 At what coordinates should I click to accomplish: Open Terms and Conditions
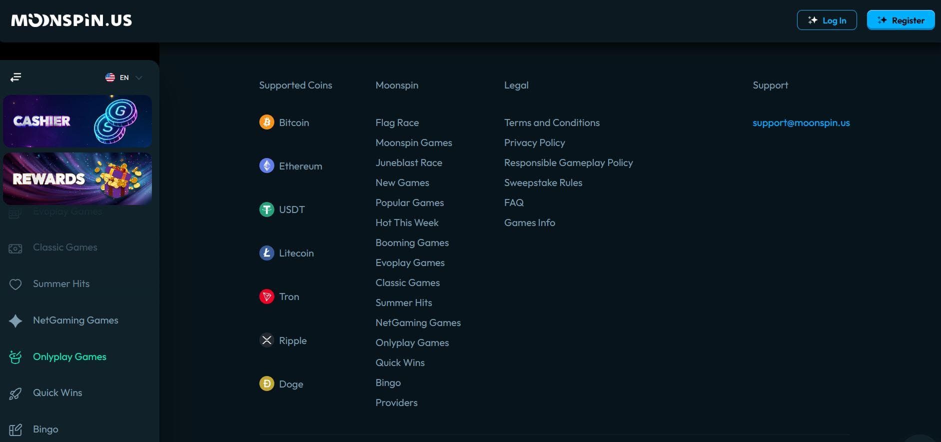click(x=552, y=122)
